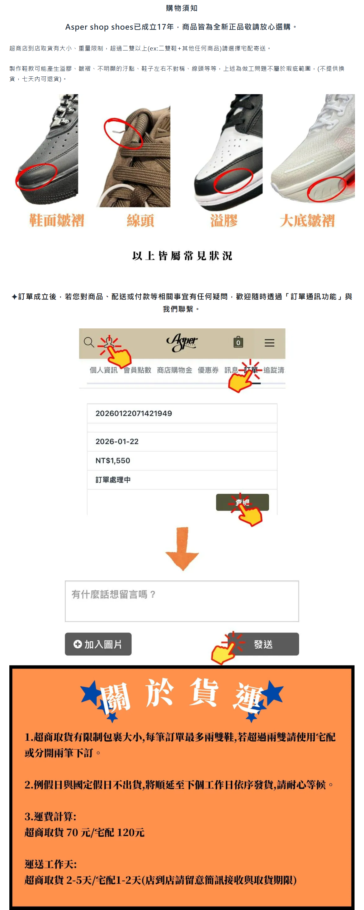Click the 發送 send button
The height and width of the screenshot is (910, 364).
[263, 644]
